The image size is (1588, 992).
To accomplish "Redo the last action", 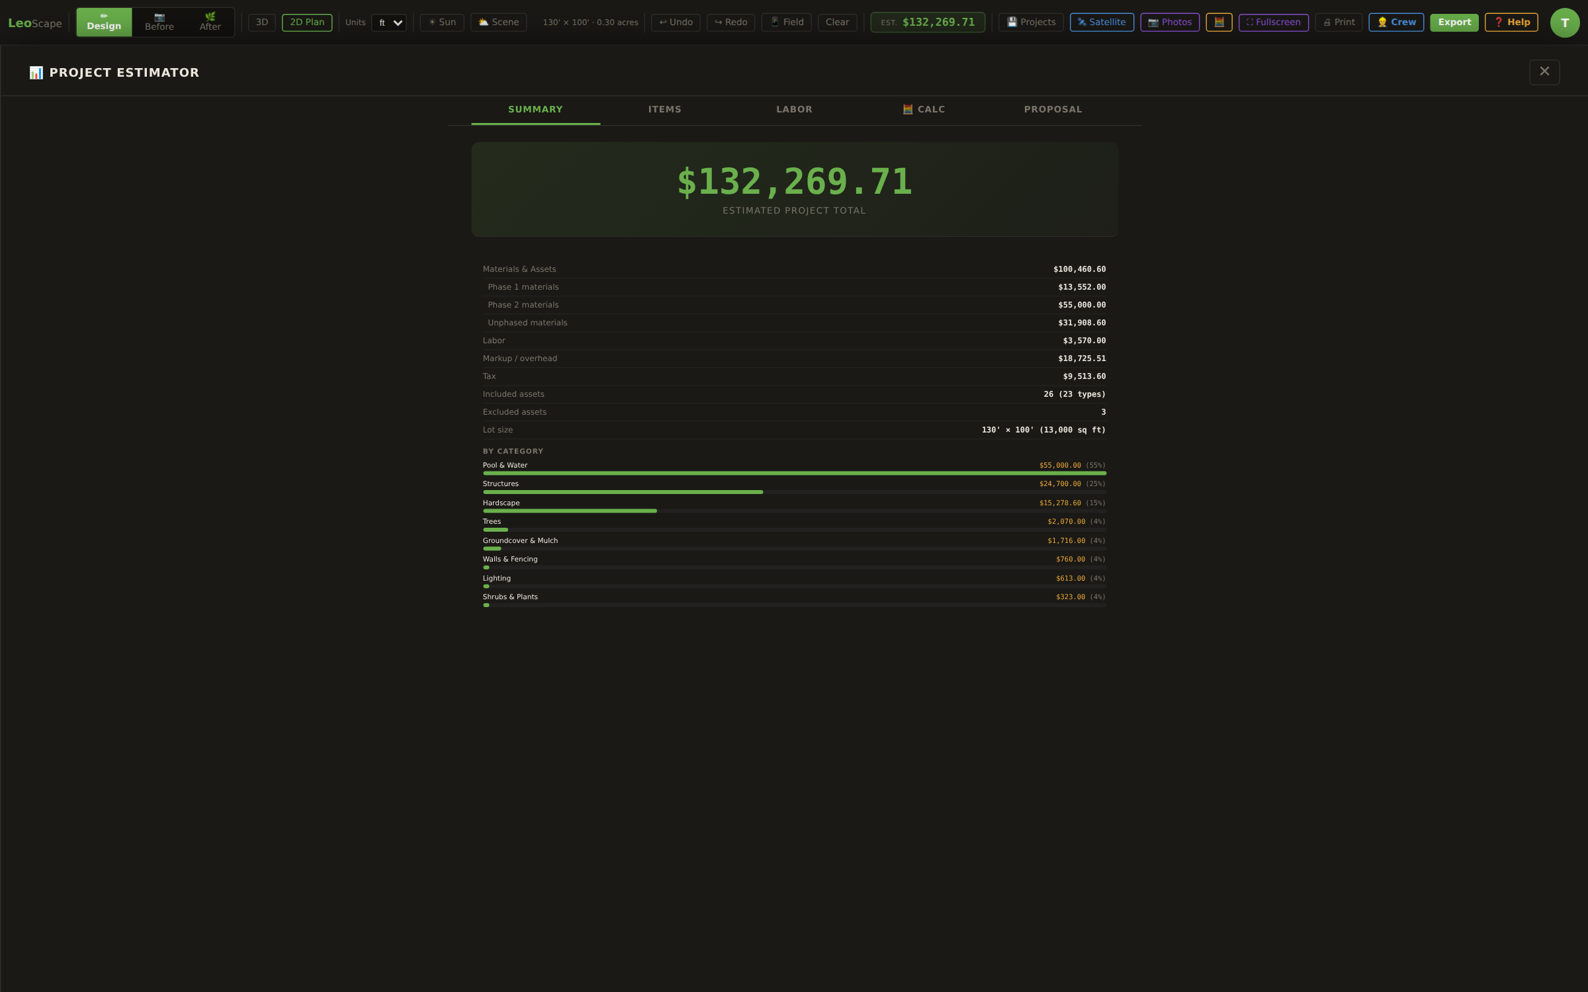I will tap(730, 22).
